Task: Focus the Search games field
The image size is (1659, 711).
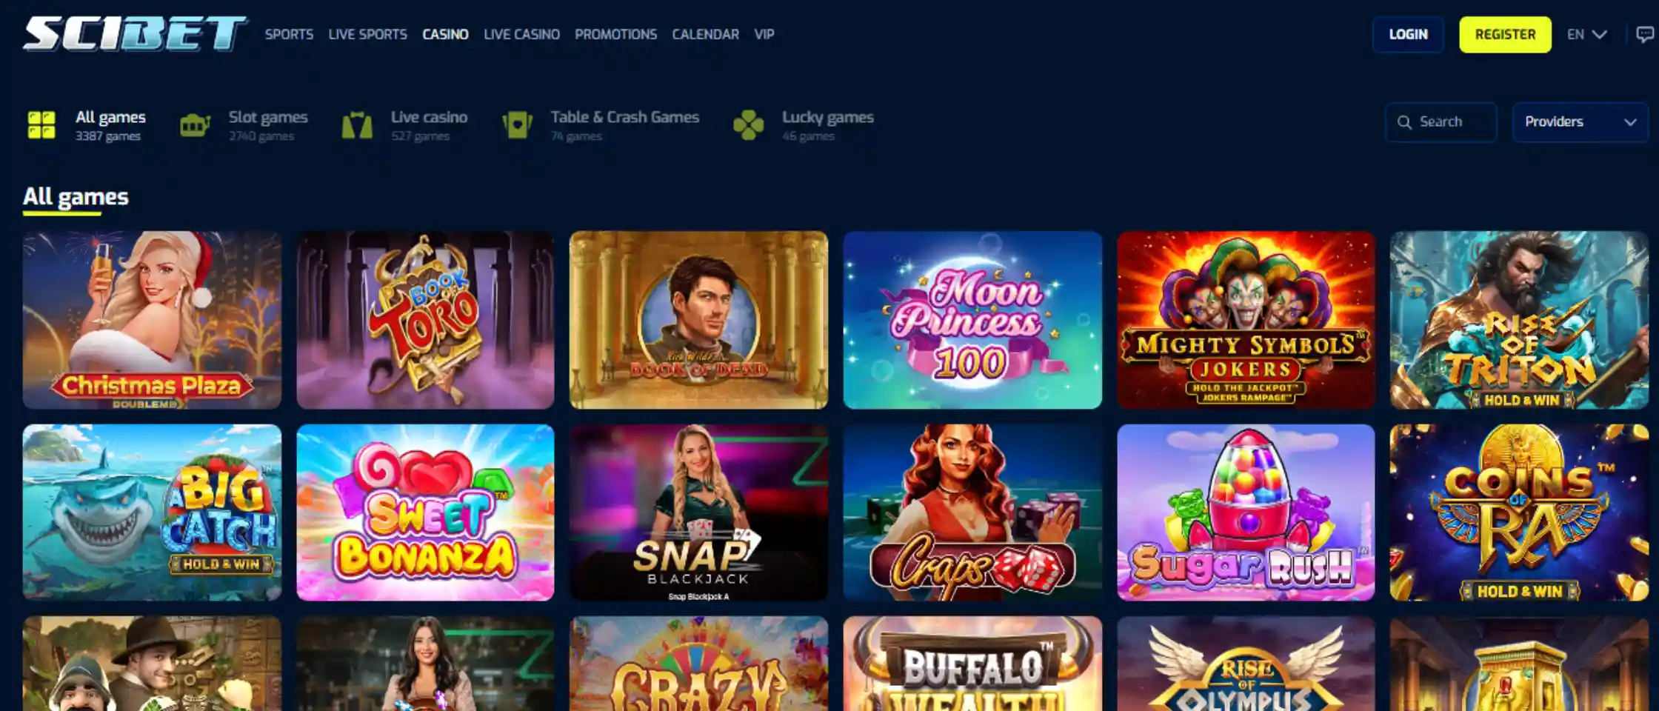Action: (x=1441, y=122)
